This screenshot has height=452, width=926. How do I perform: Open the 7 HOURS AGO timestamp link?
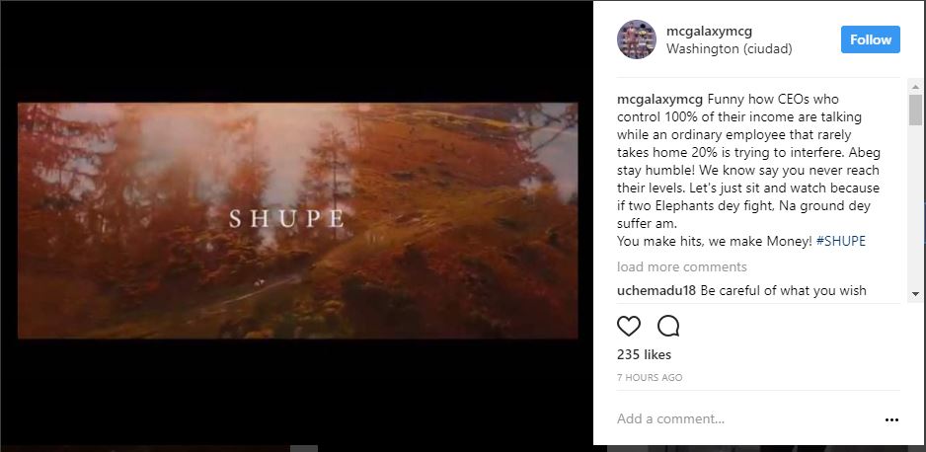point(650,378)
